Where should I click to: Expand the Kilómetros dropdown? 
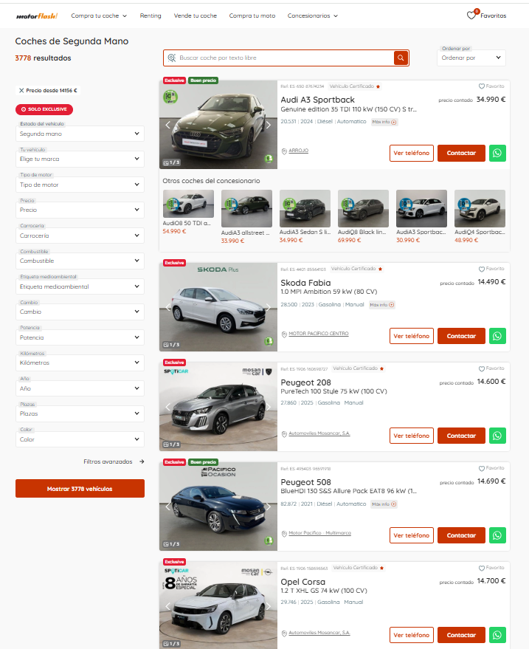click(x=80, y=363)
